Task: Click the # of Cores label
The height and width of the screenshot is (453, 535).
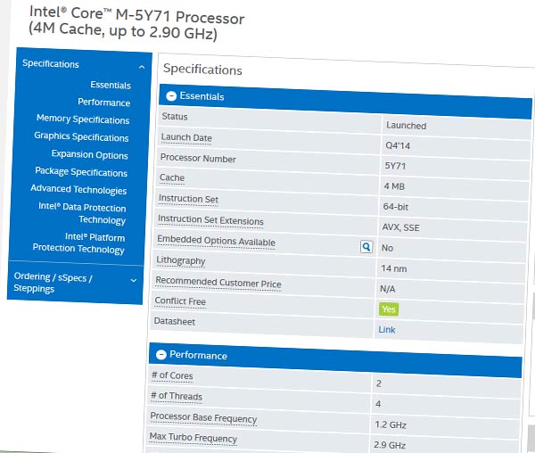Action: [x=172, y=375]
